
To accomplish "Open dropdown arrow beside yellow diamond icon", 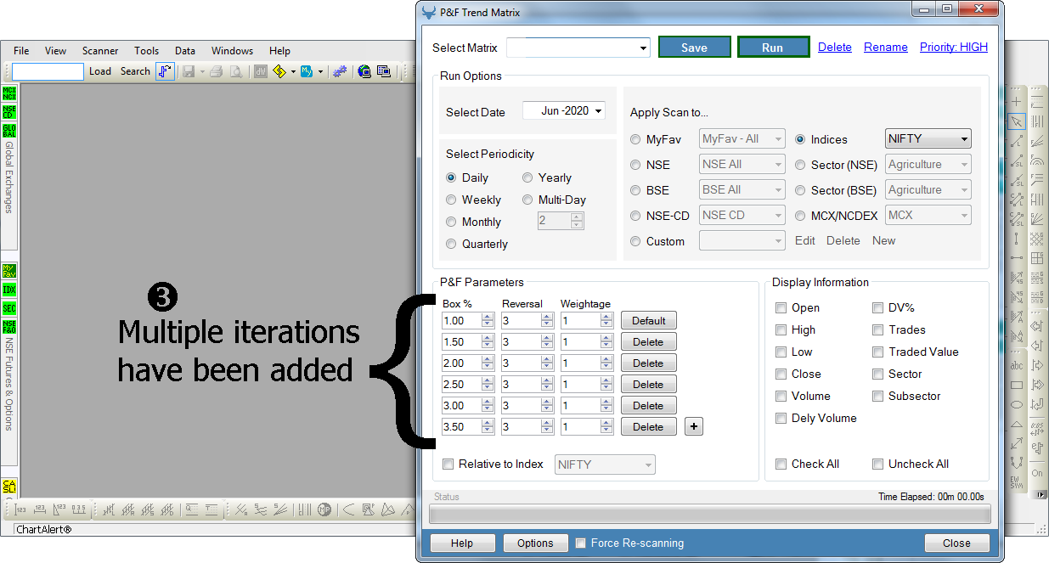I will click(x=293, y=72).
